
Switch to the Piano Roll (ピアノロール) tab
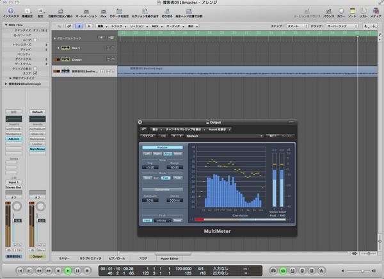pyautogui.click(x=117, y=258)
